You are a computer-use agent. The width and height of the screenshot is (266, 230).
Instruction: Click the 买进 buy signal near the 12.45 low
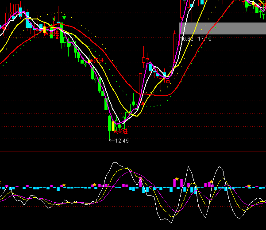(120, 131)
